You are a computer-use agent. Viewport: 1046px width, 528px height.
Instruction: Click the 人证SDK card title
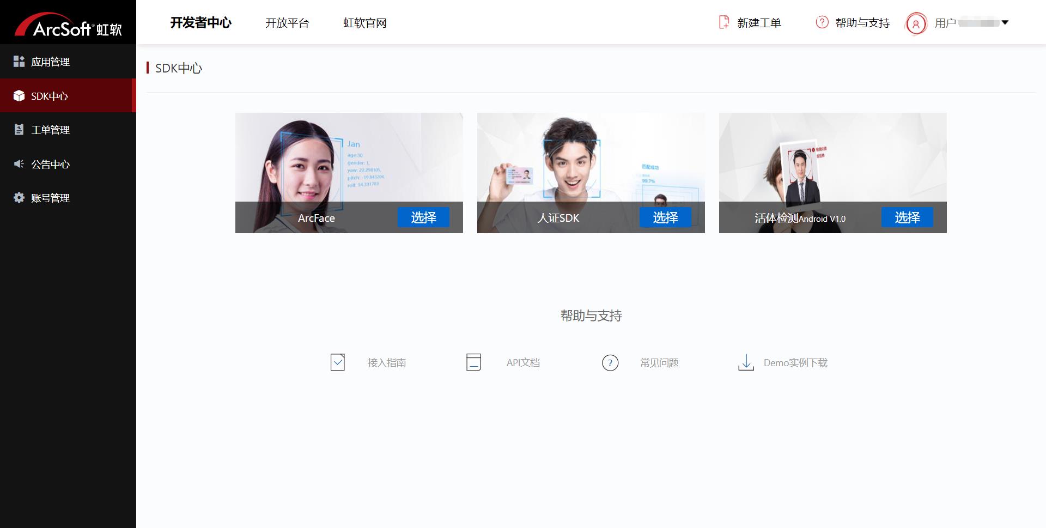(558, 218)
